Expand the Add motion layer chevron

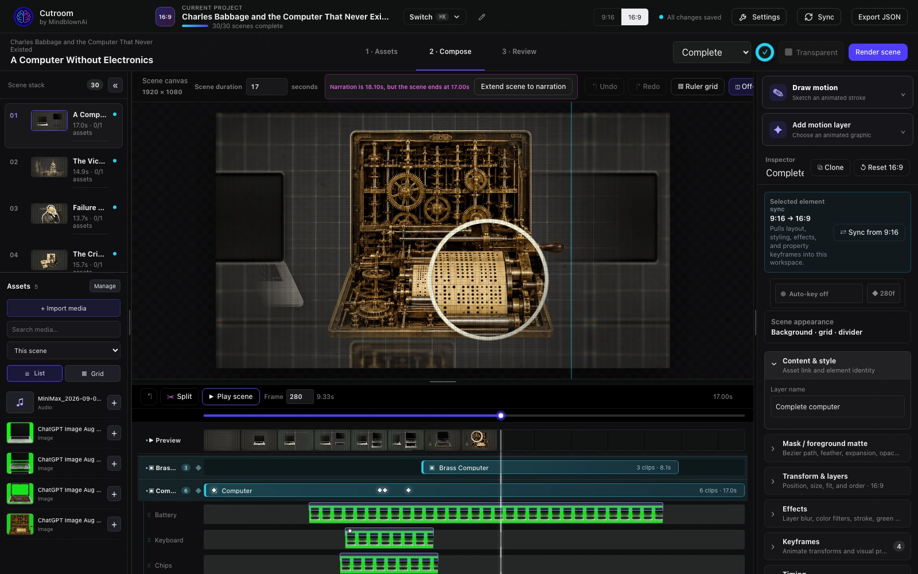coord(903,132)
